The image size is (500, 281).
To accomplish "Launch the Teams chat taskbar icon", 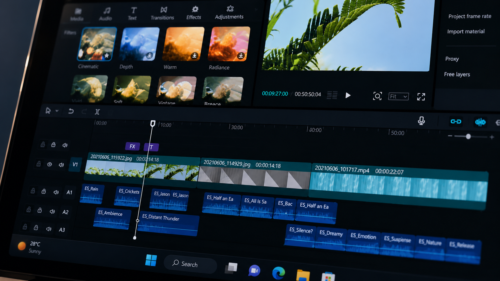I will (254, 271).
